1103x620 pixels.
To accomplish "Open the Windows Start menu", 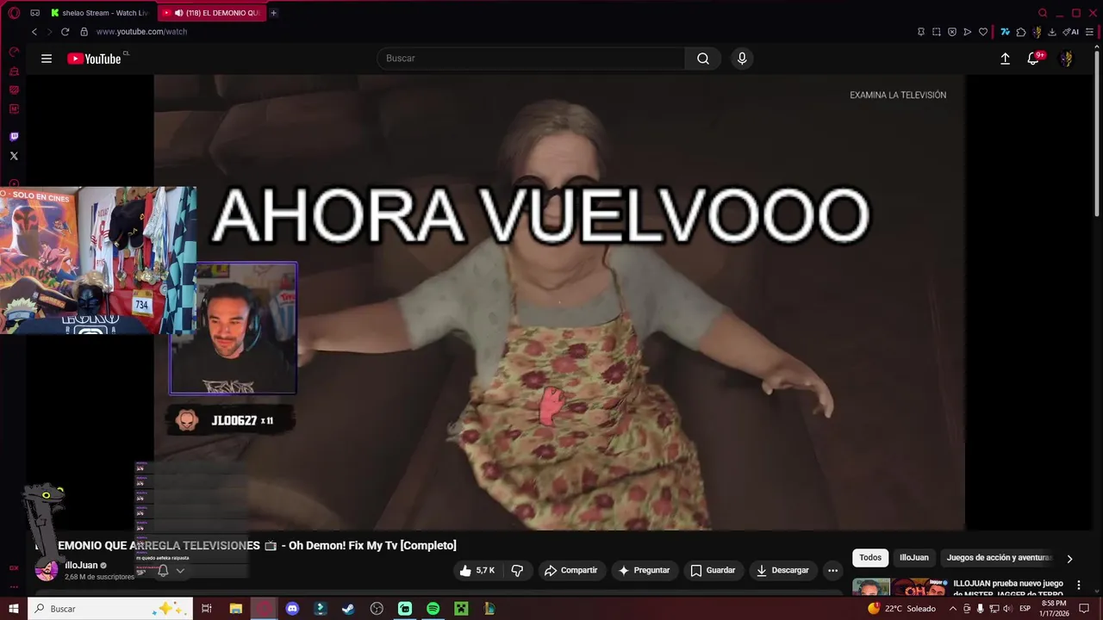I will tap(14, 609).
